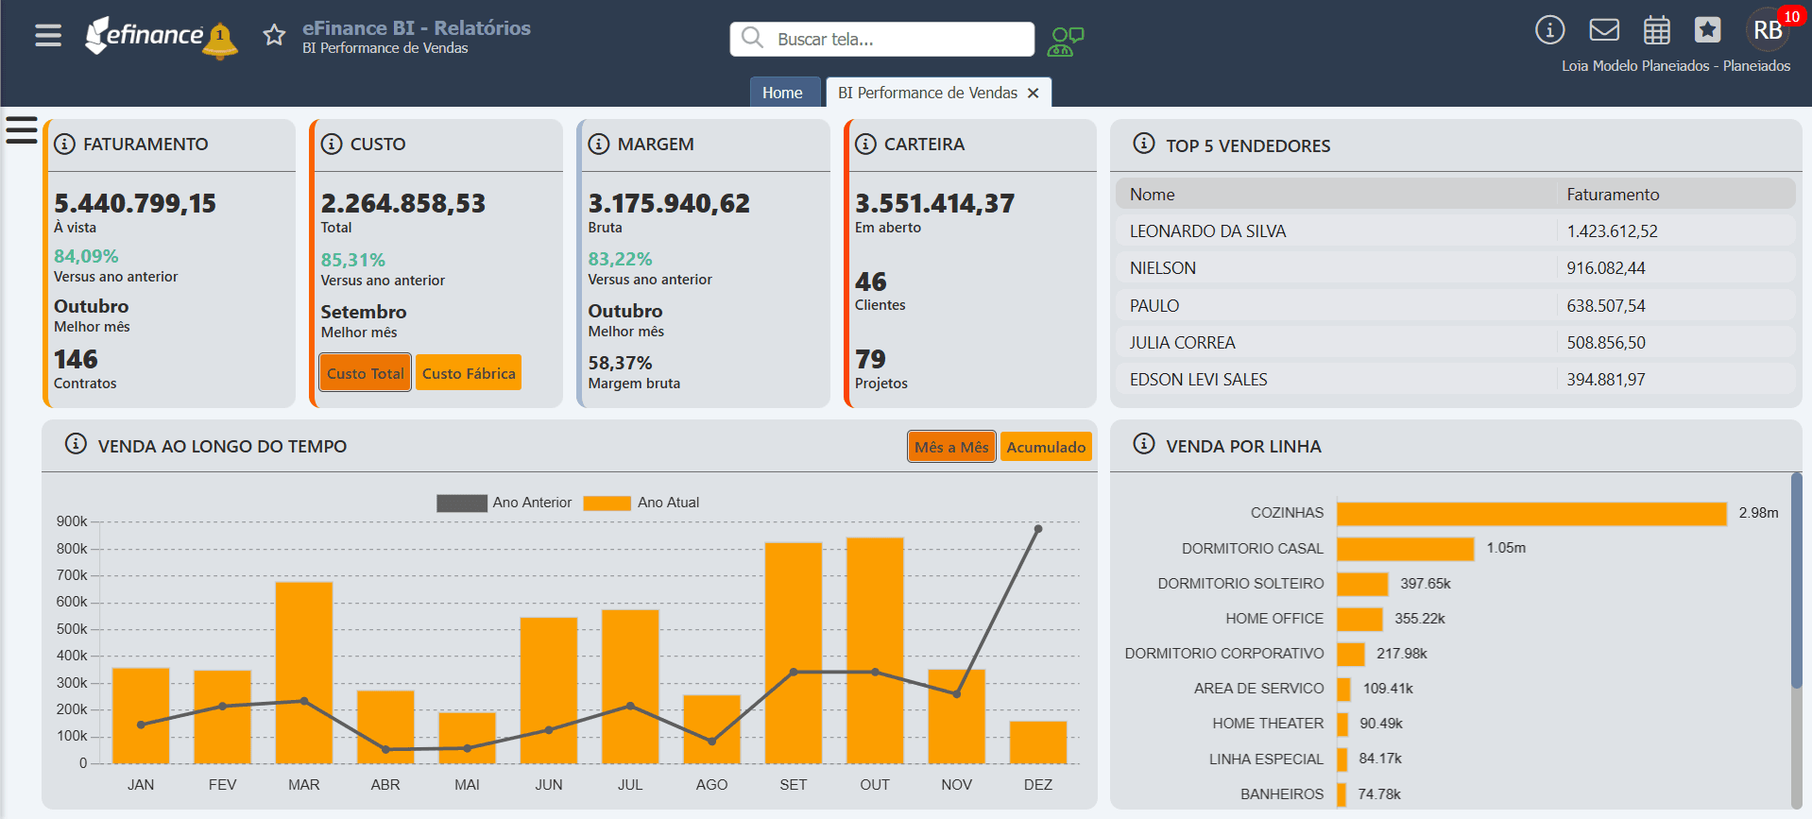Click the COZINHAS bar in the chart
Image resolution: width=1812 pixels, height=819 pixels.
tap(1531, 513)
